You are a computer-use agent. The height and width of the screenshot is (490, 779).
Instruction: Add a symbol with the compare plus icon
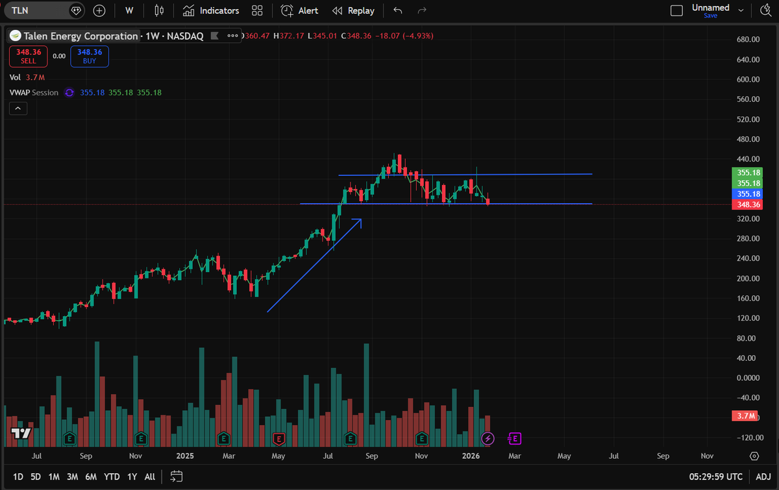point(99,10)
